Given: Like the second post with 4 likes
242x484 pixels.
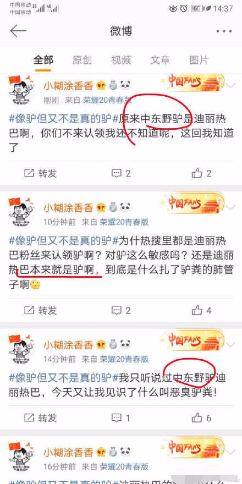Looking at the screenshot, I should coord(197,310).
